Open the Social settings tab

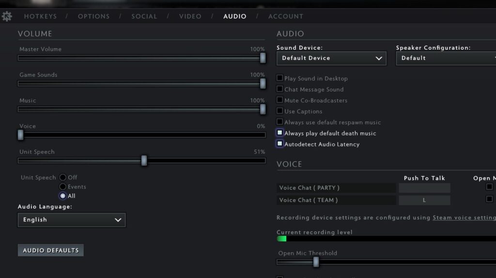144,16
